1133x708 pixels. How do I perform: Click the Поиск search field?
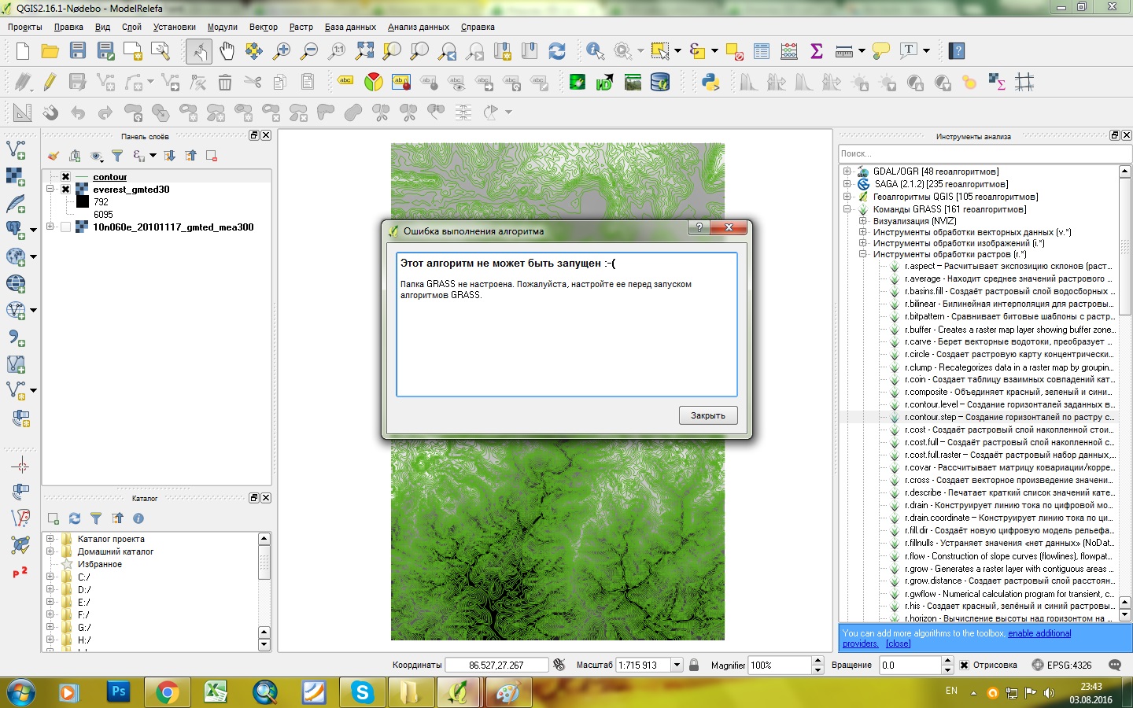tap(984, 153)
